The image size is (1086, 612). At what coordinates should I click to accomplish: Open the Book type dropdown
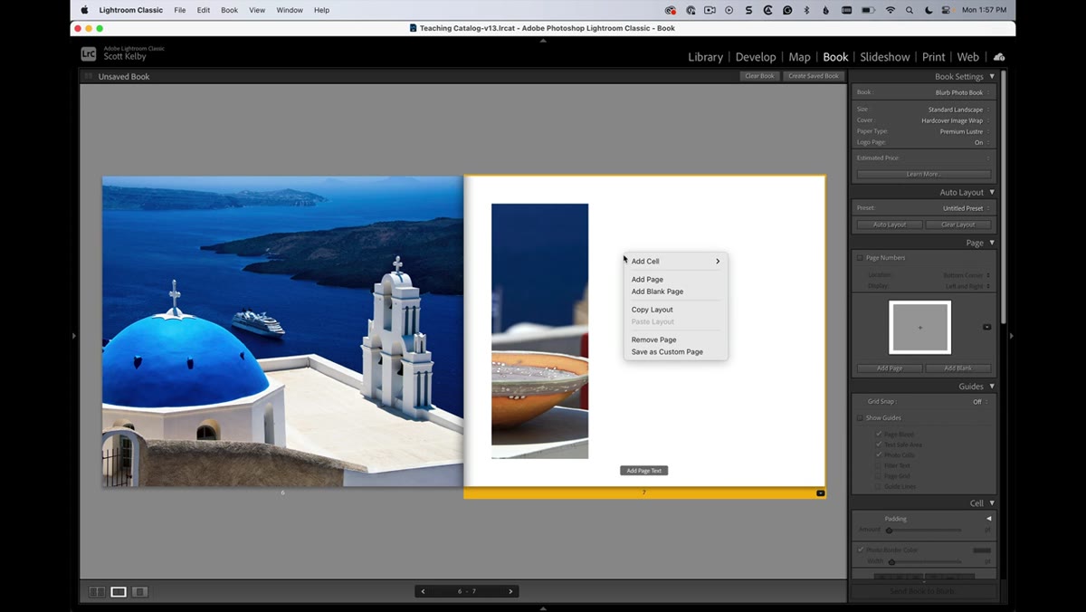pyautogui.click(x=962, y=92)
